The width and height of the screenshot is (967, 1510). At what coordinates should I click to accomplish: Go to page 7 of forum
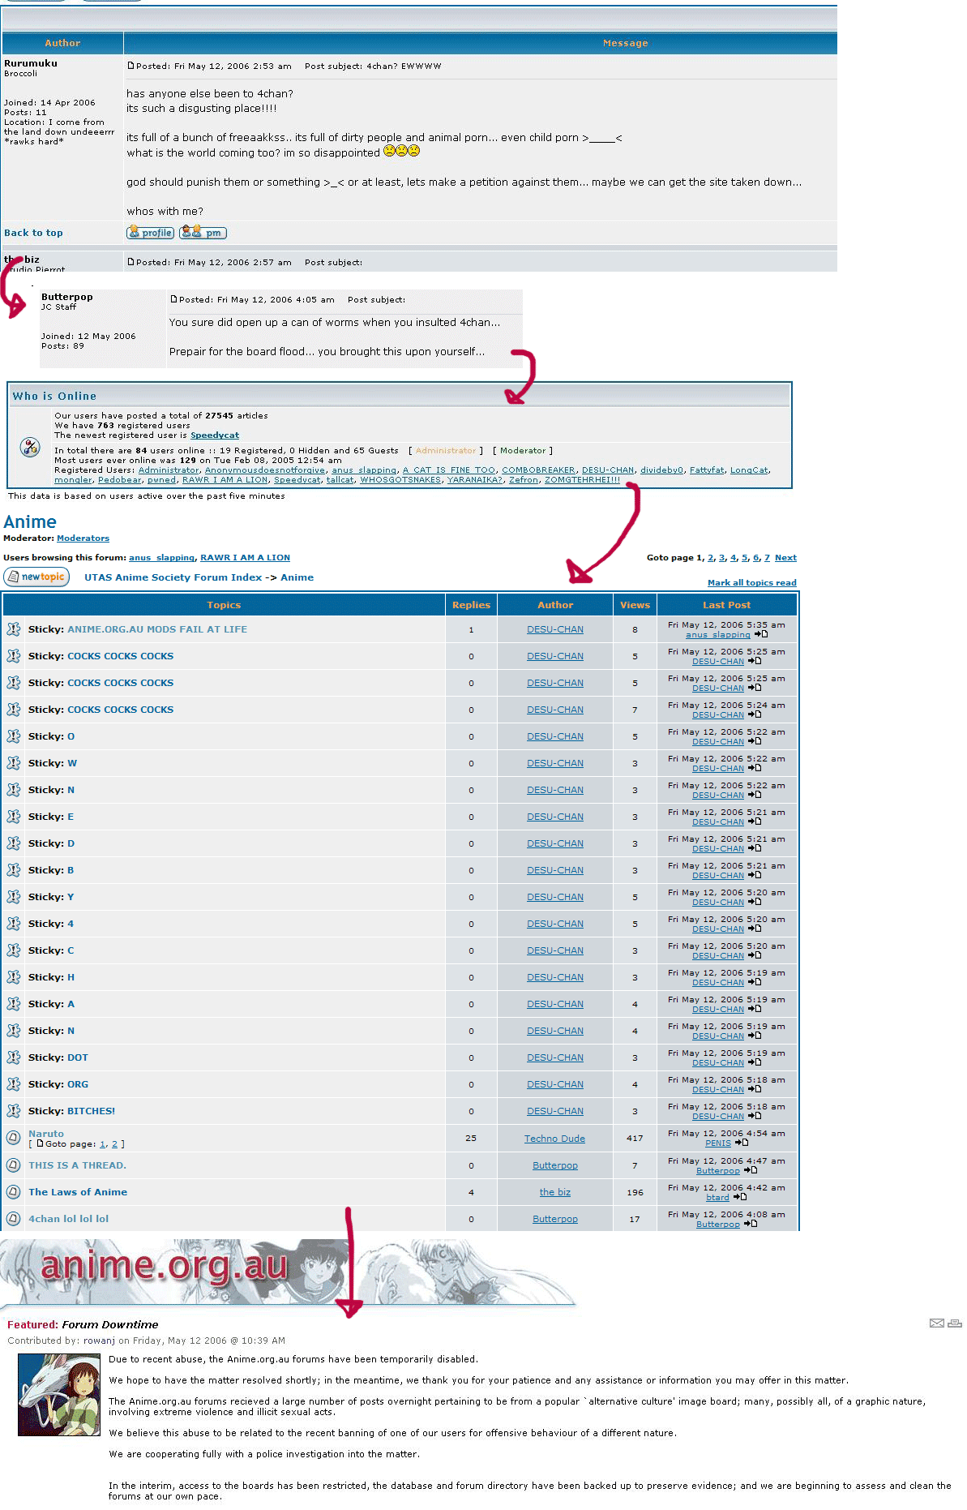pyautogui.click(x=767, y=558)
